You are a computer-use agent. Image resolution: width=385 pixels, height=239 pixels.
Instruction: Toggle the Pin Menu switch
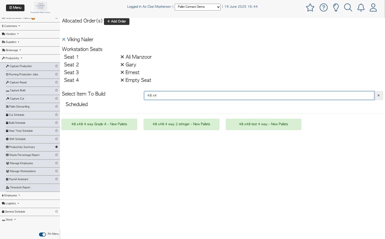coord(42,234)
